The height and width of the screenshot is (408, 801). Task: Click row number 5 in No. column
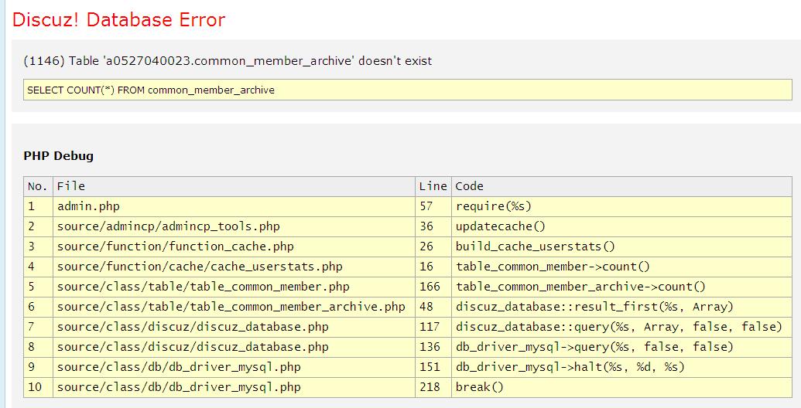click(39, 287)
